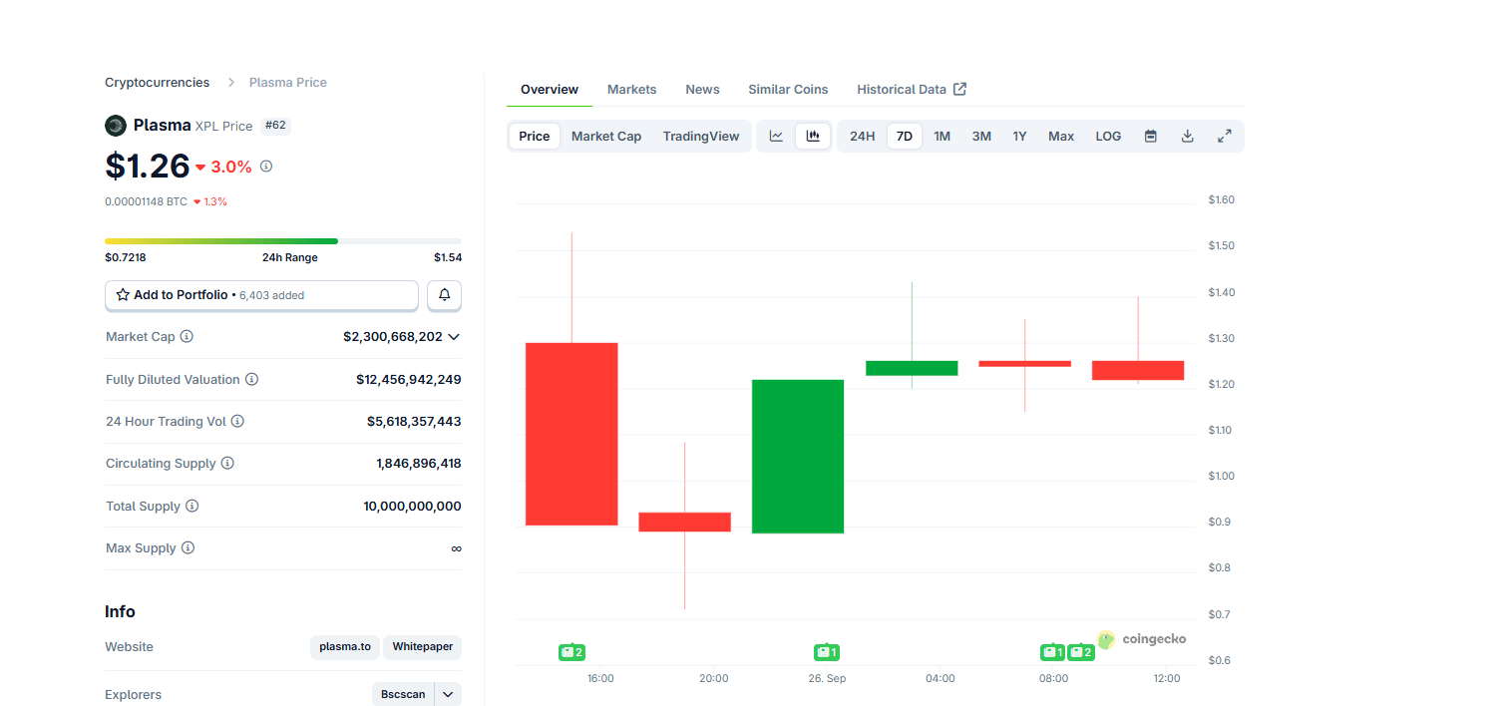Click the 24h Range progress bar
Image resolution: width=1512 pixels, height=706 pixels.
[x=282, y=241]
